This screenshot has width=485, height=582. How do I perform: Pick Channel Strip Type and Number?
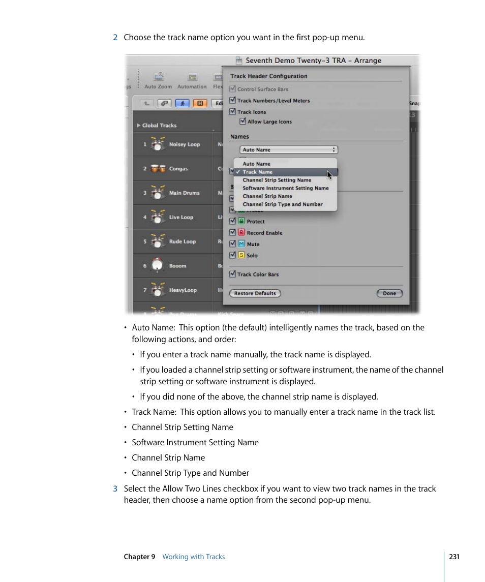tap(285, 204)
